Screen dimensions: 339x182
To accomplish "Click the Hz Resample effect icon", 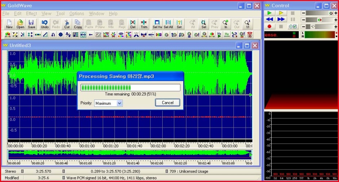I will [x=227, y=35].
